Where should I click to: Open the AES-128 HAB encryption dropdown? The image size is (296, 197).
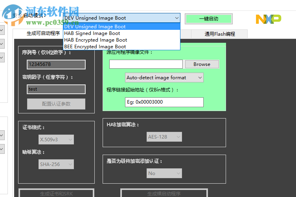(164, 137)
